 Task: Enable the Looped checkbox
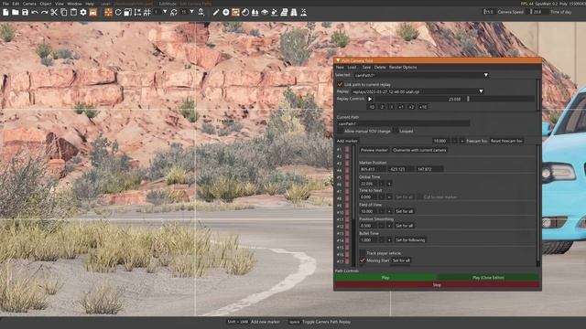[x=395, y=131]
